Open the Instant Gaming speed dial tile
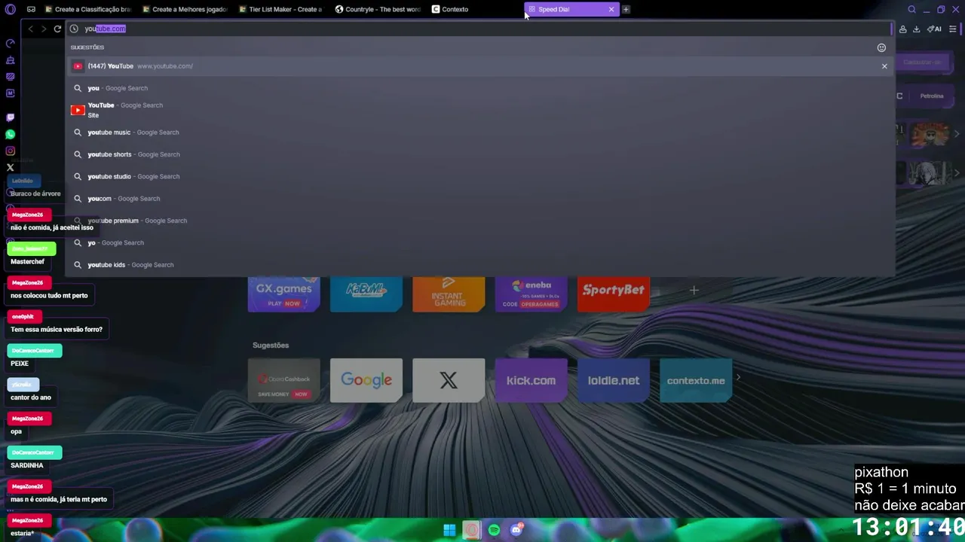The height and width of the screenshot is (542, 965). [449, 294]
